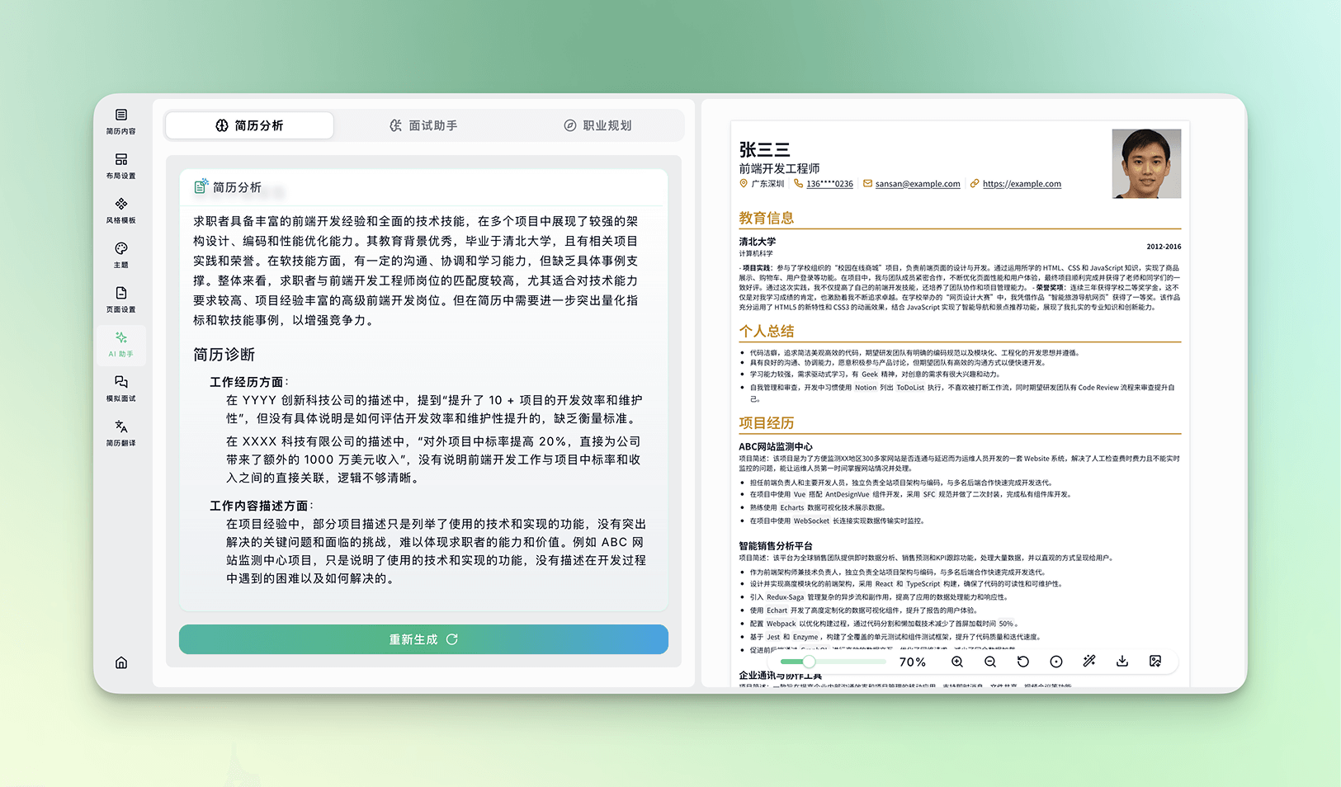Open 布局设置 layout settings

tap(120, 166)
